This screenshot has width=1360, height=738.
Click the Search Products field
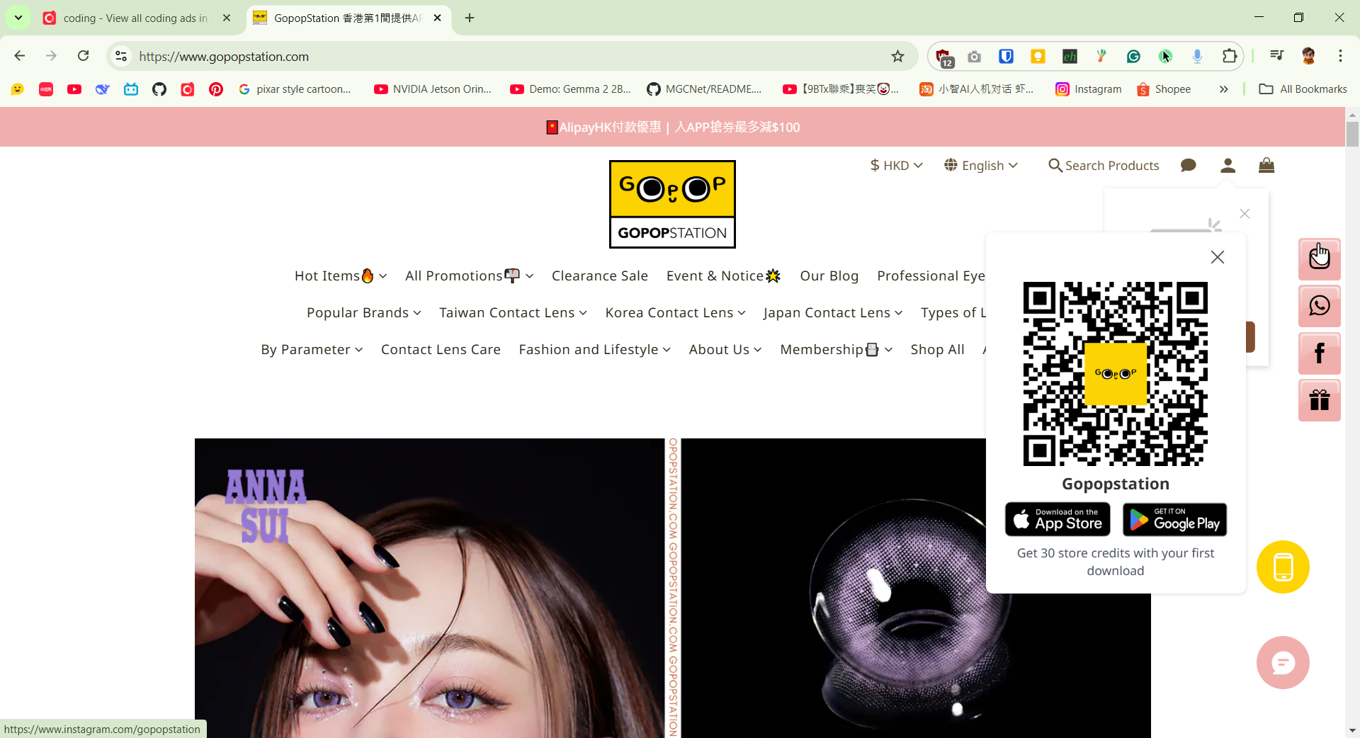pos(1104,165)
